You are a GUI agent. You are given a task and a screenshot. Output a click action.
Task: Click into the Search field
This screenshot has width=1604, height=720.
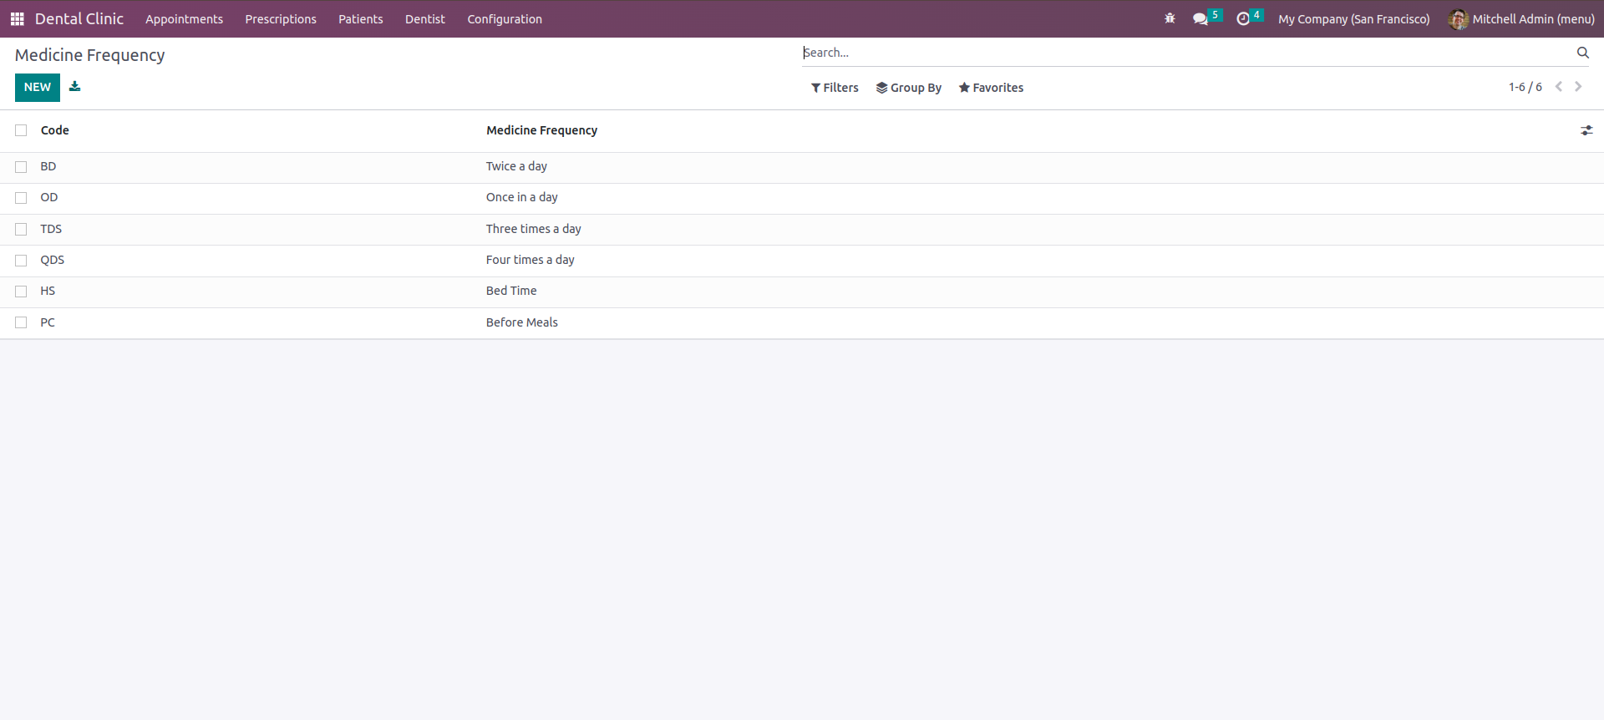click(1186, 53)
